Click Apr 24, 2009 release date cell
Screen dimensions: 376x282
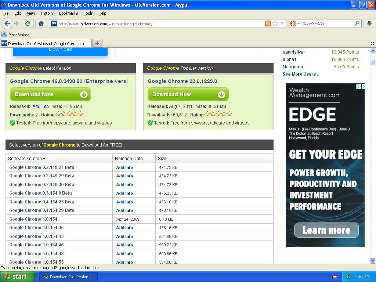[x=127, y=219]
